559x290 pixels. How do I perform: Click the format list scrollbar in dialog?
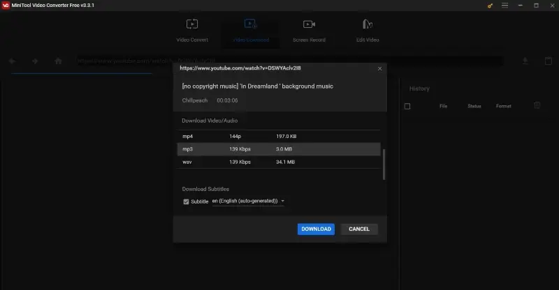tap(384, 165)
